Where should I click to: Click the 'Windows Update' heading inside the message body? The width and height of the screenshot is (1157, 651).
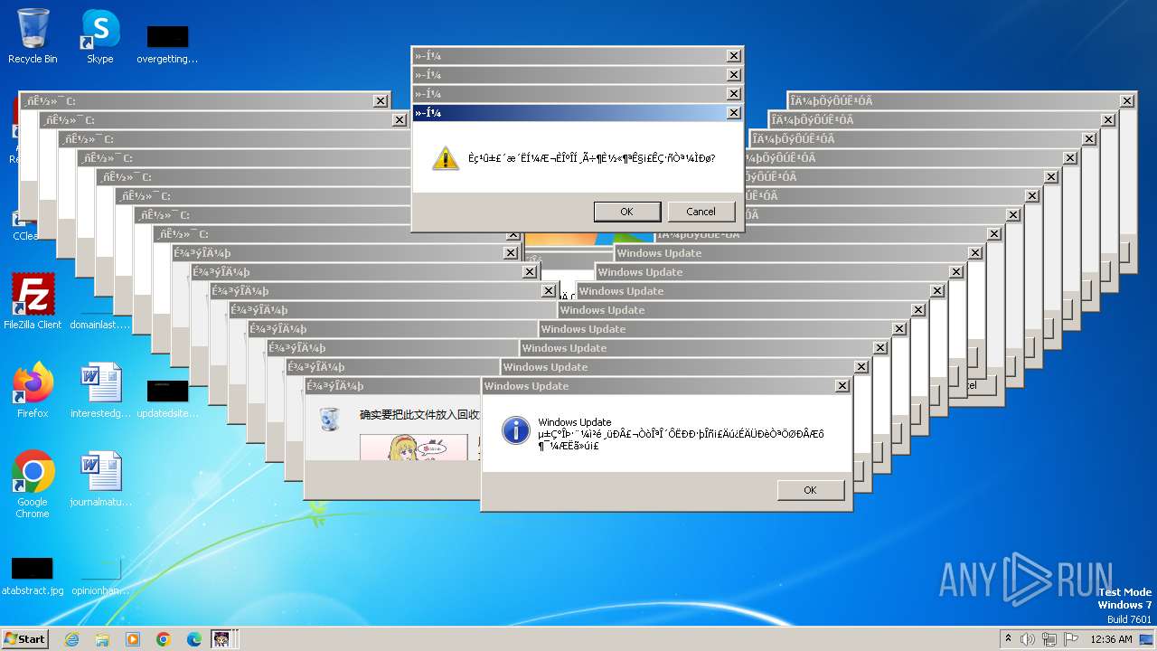point(575,422)
